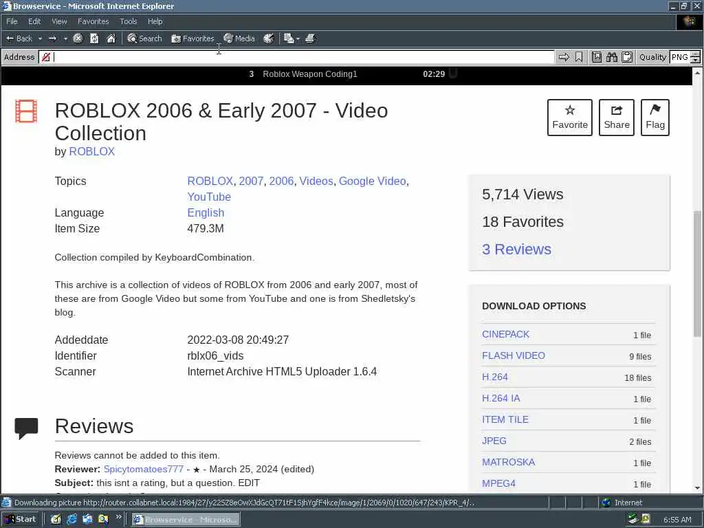Viewport: 704px width, 528px height.
Task: Open the Help menu
Action: point(155,21)
